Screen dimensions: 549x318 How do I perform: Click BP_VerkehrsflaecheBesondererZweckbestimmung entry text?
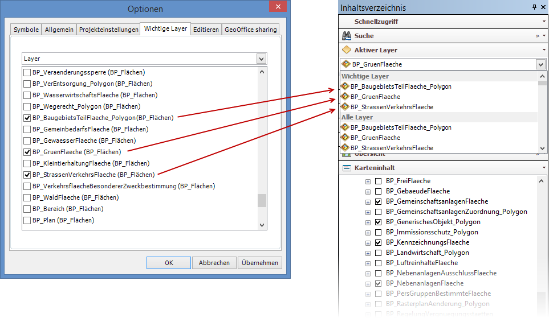[x=124, y=186]
